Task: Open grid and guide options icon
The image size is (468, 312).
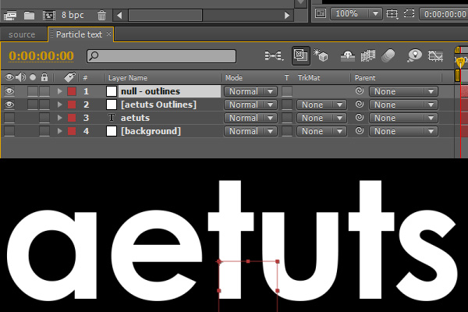Action: click(x=392, y=14)
